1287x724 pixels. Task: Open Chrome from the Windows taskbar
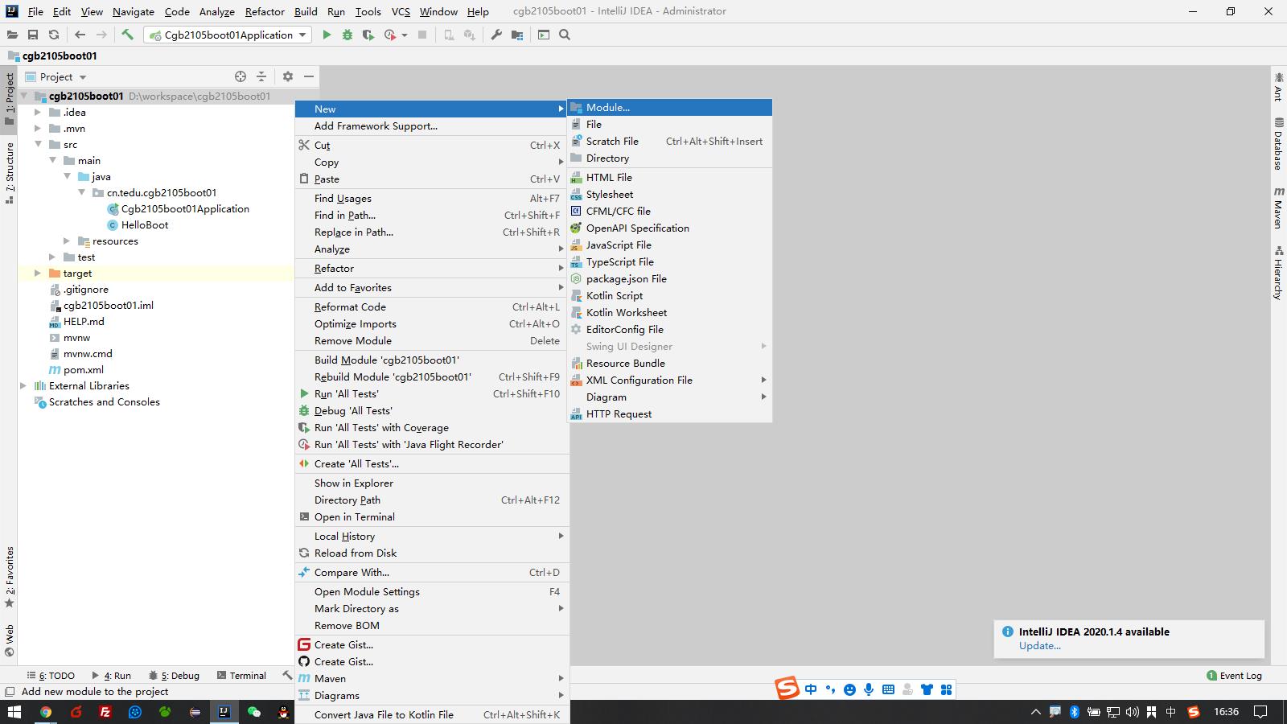pos(46,712)
